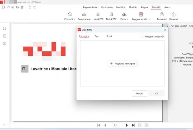Screen dimensions: 193x130
Task: Go to the previous page
Action: 105,125
